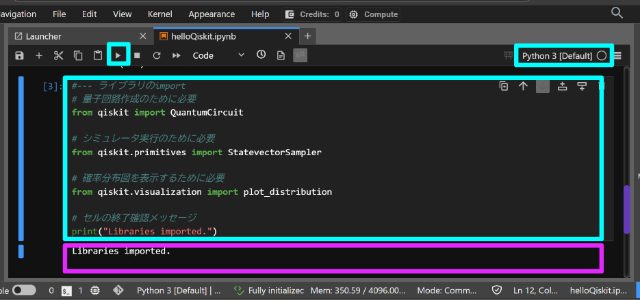The width and height of the screenshot is (640, 300).
Task: Paste cell from the clipboard
Action: click(x=98, y=55)
